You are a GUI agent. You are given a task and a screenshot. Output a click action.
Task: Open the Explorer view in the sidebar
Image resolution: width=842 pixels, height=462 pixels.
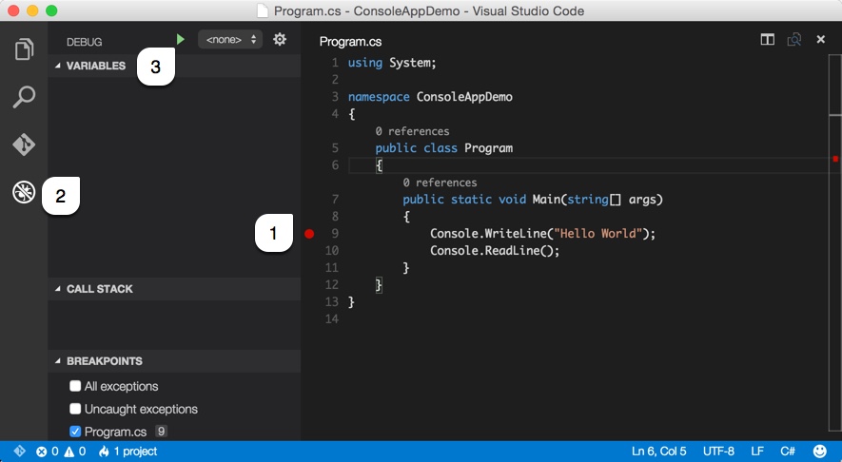click(x=24, y=48)
